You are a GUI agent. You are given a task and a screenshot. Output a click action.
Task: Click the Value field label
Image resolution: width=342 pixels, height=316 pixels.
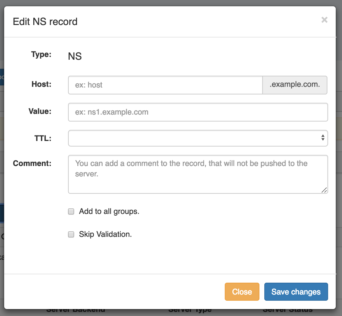pyautogui.click(x=40, y=111)
